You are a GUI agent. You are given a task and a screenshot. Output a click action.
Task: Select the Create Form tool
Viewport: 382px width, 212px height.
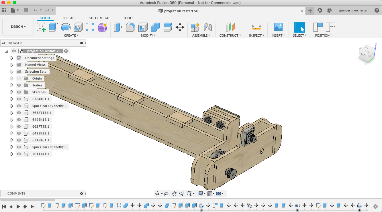pos(103,27)
